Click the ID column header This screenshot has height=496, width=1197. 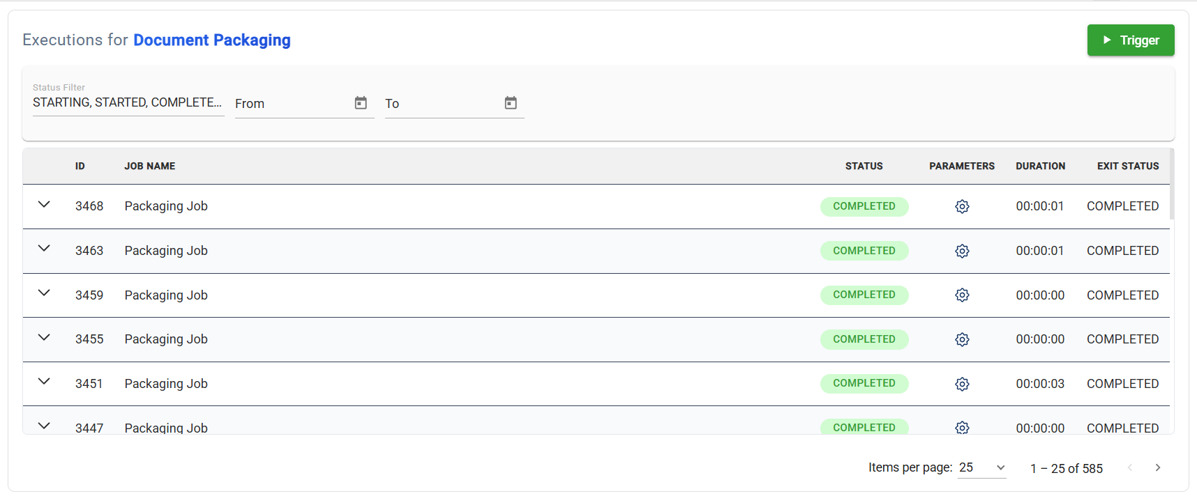point(80,166)
